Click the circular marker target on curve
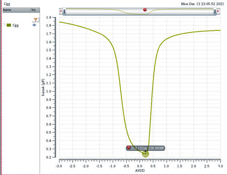This screenshot has height=175, width=227. click(146, 154)
